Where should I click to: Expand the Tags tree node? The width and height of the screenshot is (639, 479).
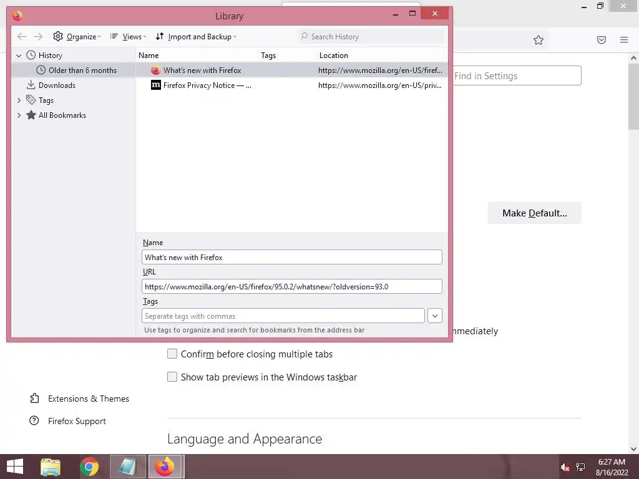(19, 100)
